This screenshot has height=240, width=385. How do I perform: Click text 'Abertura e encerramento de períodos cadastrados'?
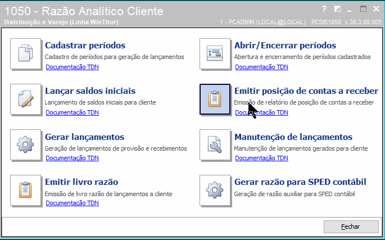pyautogui.click(x=302, y=57)
